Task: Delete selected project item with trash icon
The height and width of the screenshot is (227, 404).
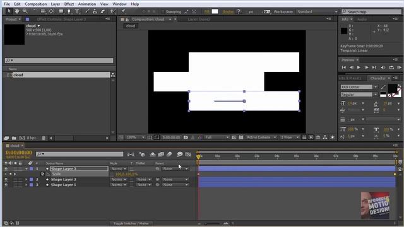Action: coord(44,138)
